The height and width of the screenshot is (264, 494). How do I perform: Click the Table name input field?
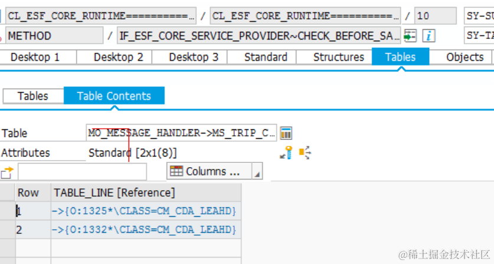click(x=181, y=133)
